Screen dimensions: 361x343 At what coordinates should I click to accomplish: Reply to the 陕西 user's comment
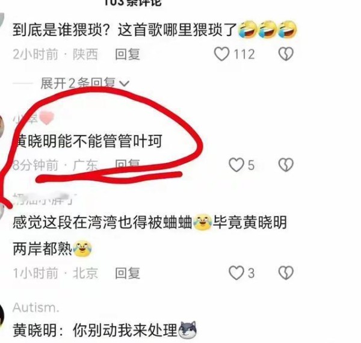click(x=128, y=55)
